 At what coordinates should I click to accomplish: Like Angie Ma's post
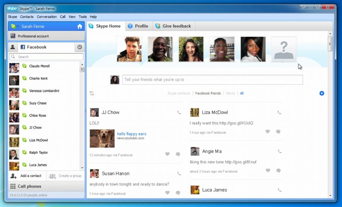click(x=268, y=170)
